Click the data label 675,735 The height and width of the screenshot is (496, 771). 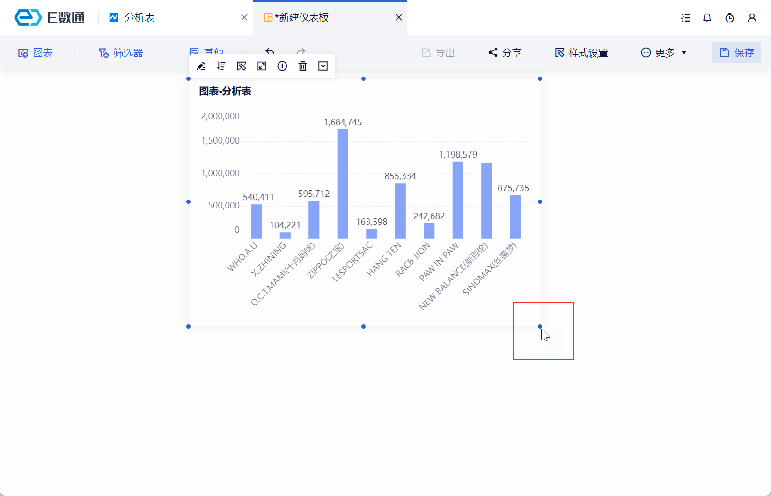(514, 188)
